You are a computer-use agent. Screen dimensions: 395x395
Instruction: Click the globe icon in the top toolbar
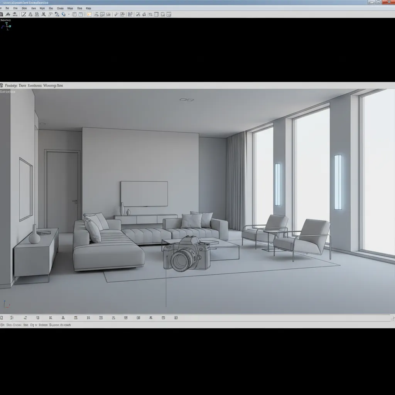coord(64,14)
